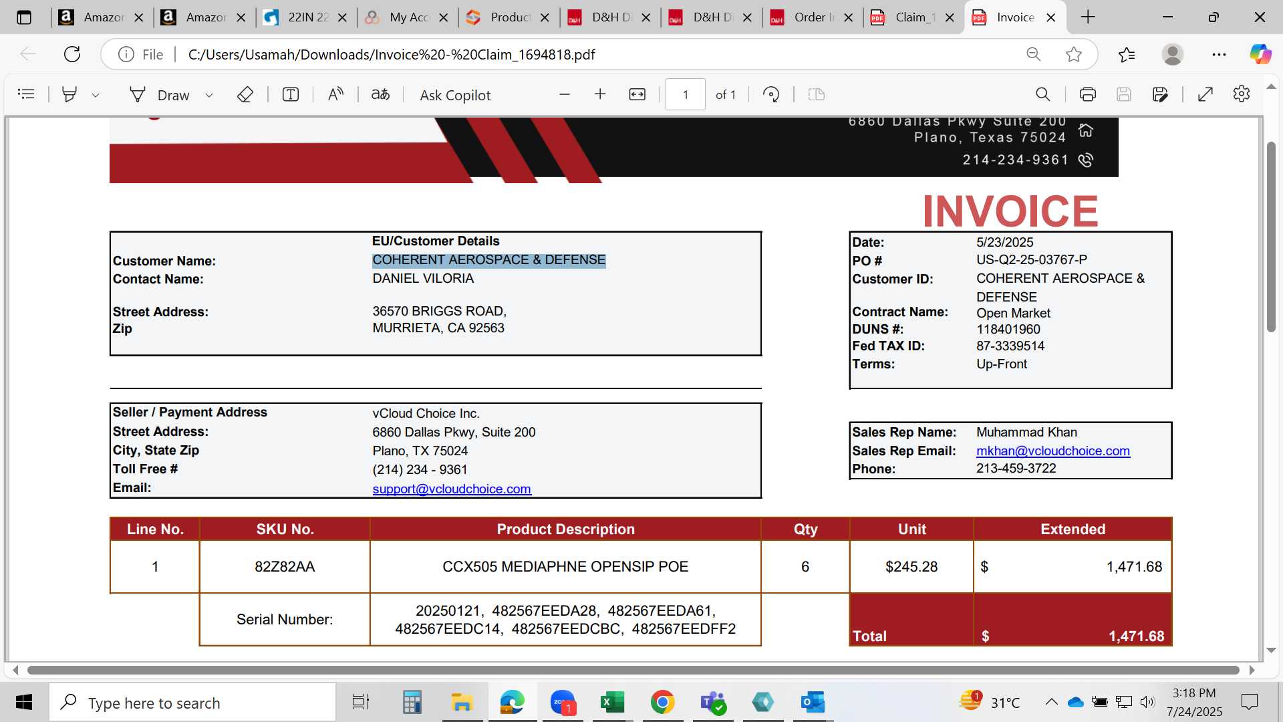Close the Invoice tab
This screenshot has width=1283, height=722.
click(x=1051, y=17)
